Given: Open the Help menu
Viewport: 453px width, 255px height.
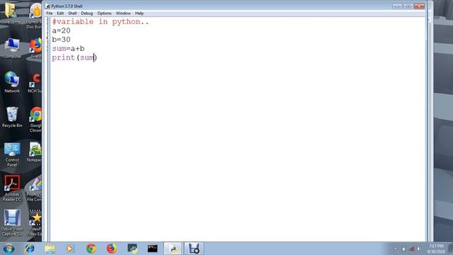Looking at the screenshot, I should click(139, 13).
